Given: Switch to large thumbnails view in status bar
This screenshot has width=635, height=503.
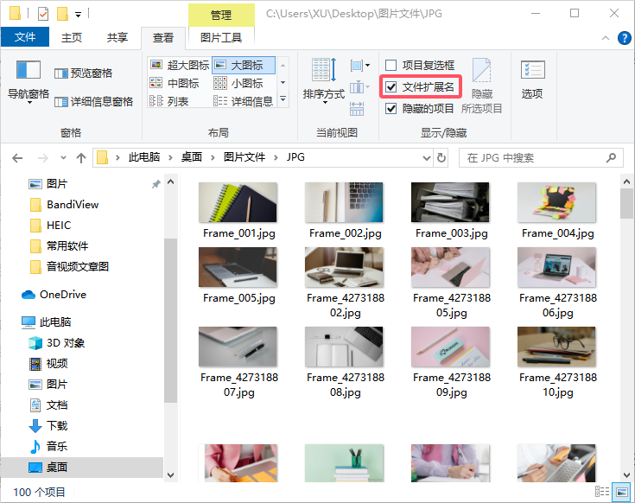Looking at the screenshot, I should coord(621,492).
